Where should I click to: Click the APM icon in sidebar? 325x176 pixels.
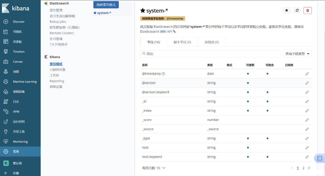(x=6, y=112)
